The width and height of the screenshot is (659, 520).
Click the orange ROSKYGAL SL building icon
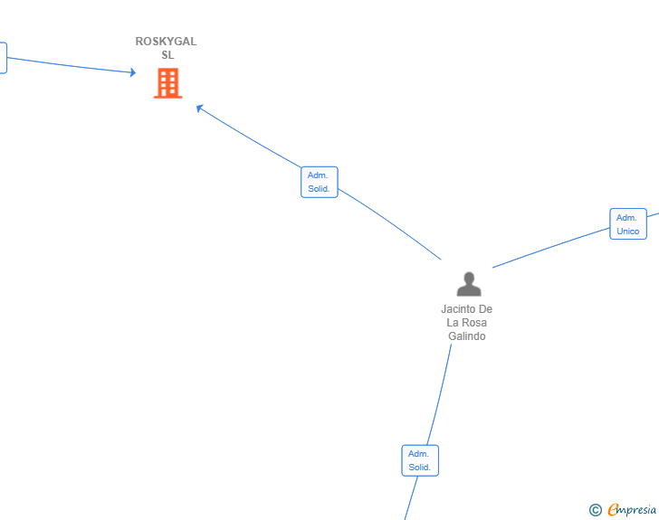167,83
